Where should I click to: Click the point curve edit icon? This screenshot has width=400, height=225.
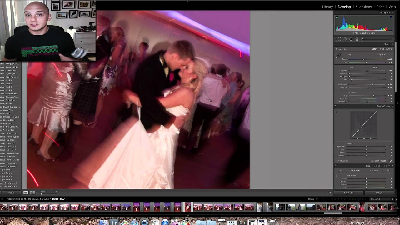(391, 161)
